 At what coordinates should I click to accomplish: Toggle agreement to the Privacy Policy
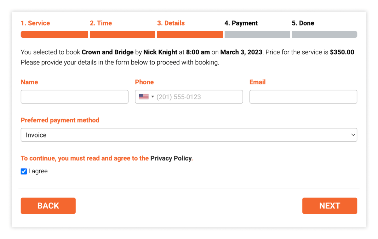tap(24, 171)
